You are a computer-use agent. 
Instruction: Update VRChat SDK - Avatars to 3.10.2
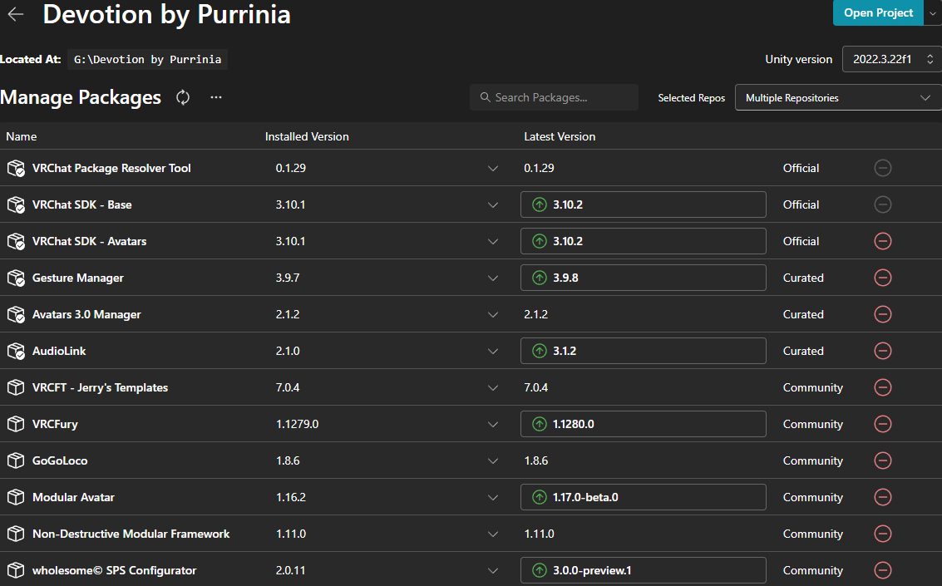pyautogui.click(x=643, y=241)
